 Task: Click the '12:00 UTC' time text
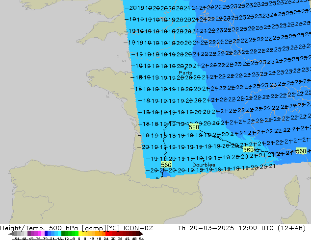point(257,228)
